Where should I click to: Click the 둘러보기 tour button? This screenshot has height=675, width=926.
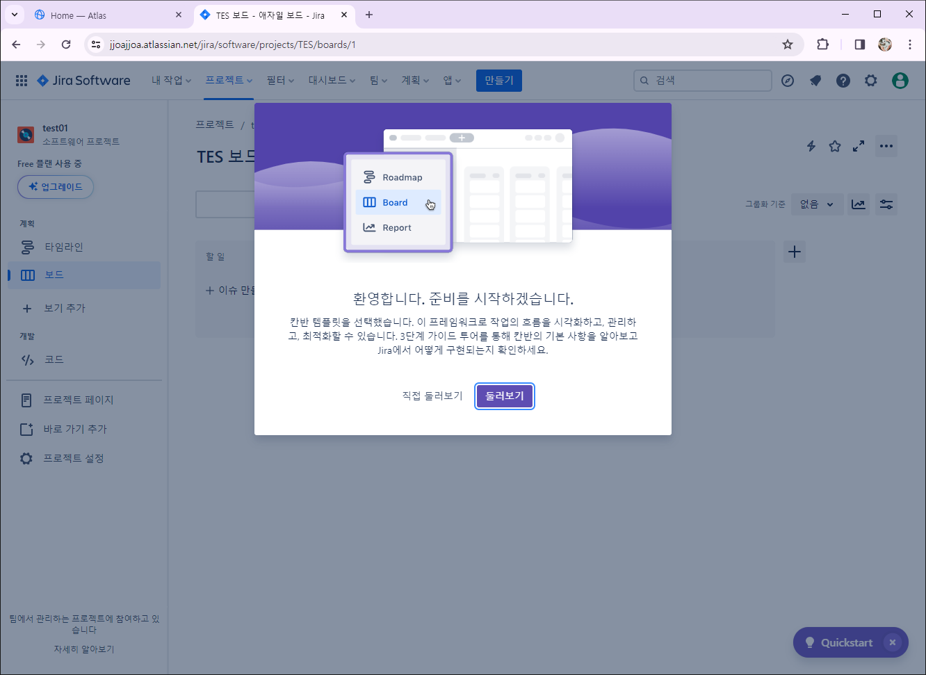pos(505,396)
